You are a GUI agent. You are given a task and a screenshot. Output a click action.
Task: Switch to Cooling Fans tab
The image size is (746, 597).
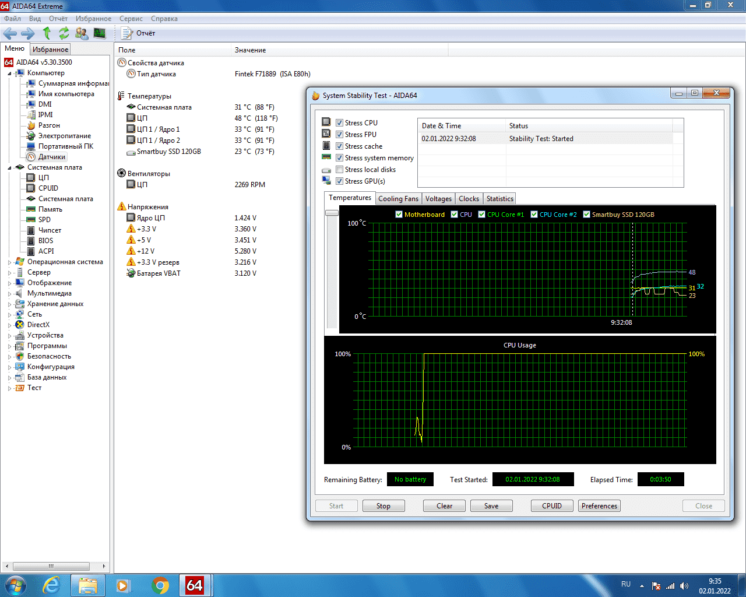398,199
